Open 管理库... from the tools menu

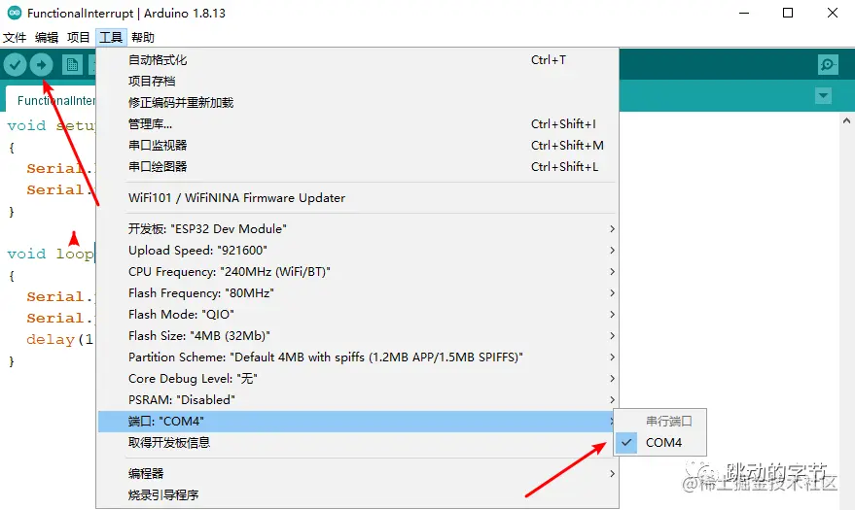[x=358, y=124]
